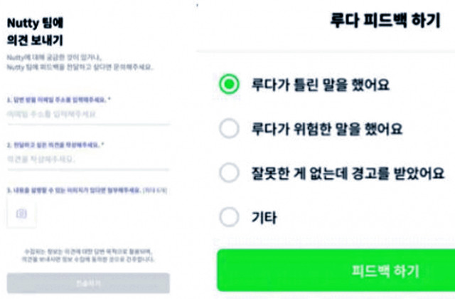Viewport: 455px width, 299px height.
Task: Click the '루다가 틀린 말을 했어요' label text
Action: (321, 85)
